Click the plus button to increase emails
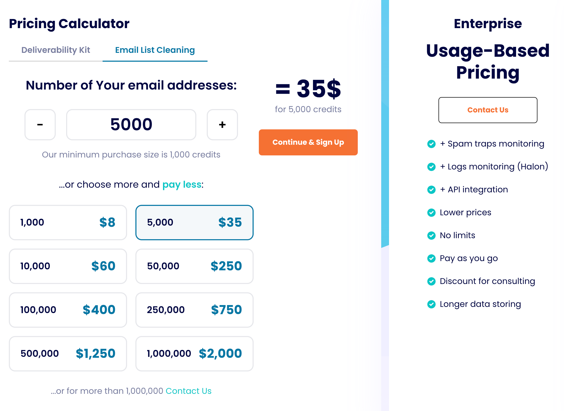Viewport: 564px width, 411px height. pos(222,125)
